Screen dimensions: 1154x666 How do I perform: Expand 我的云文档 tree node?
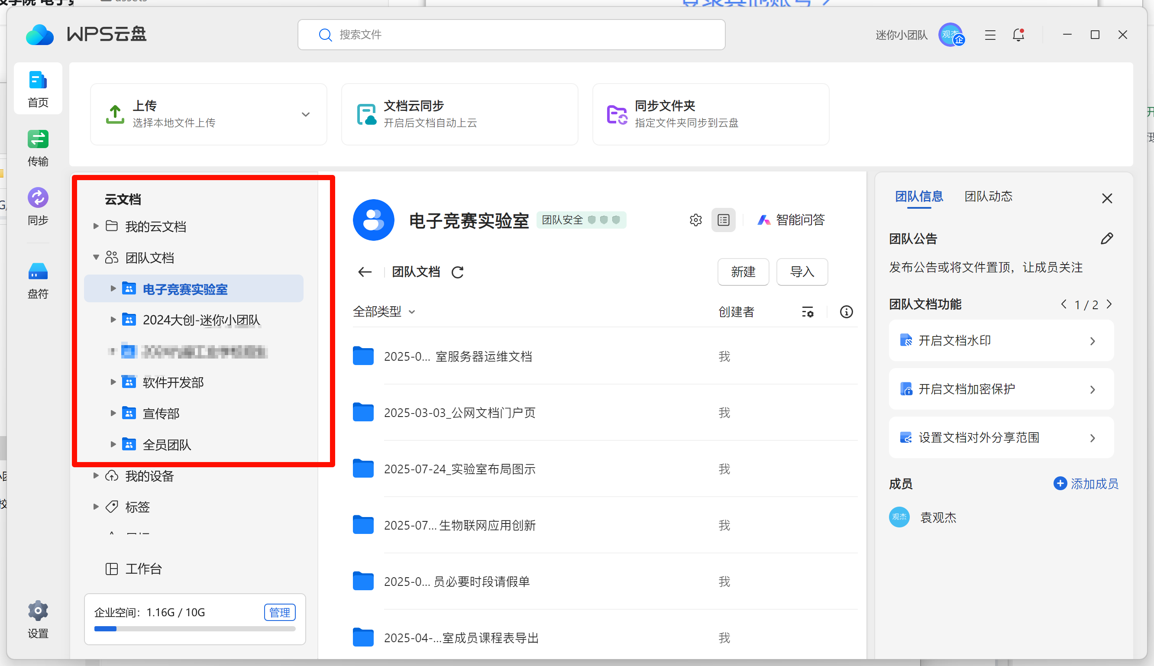click(x=96, y=226)
